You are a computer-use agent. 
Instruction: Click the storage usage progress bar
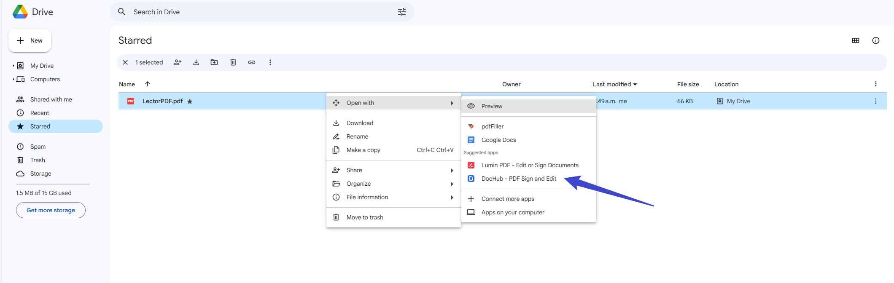point(53,184)
